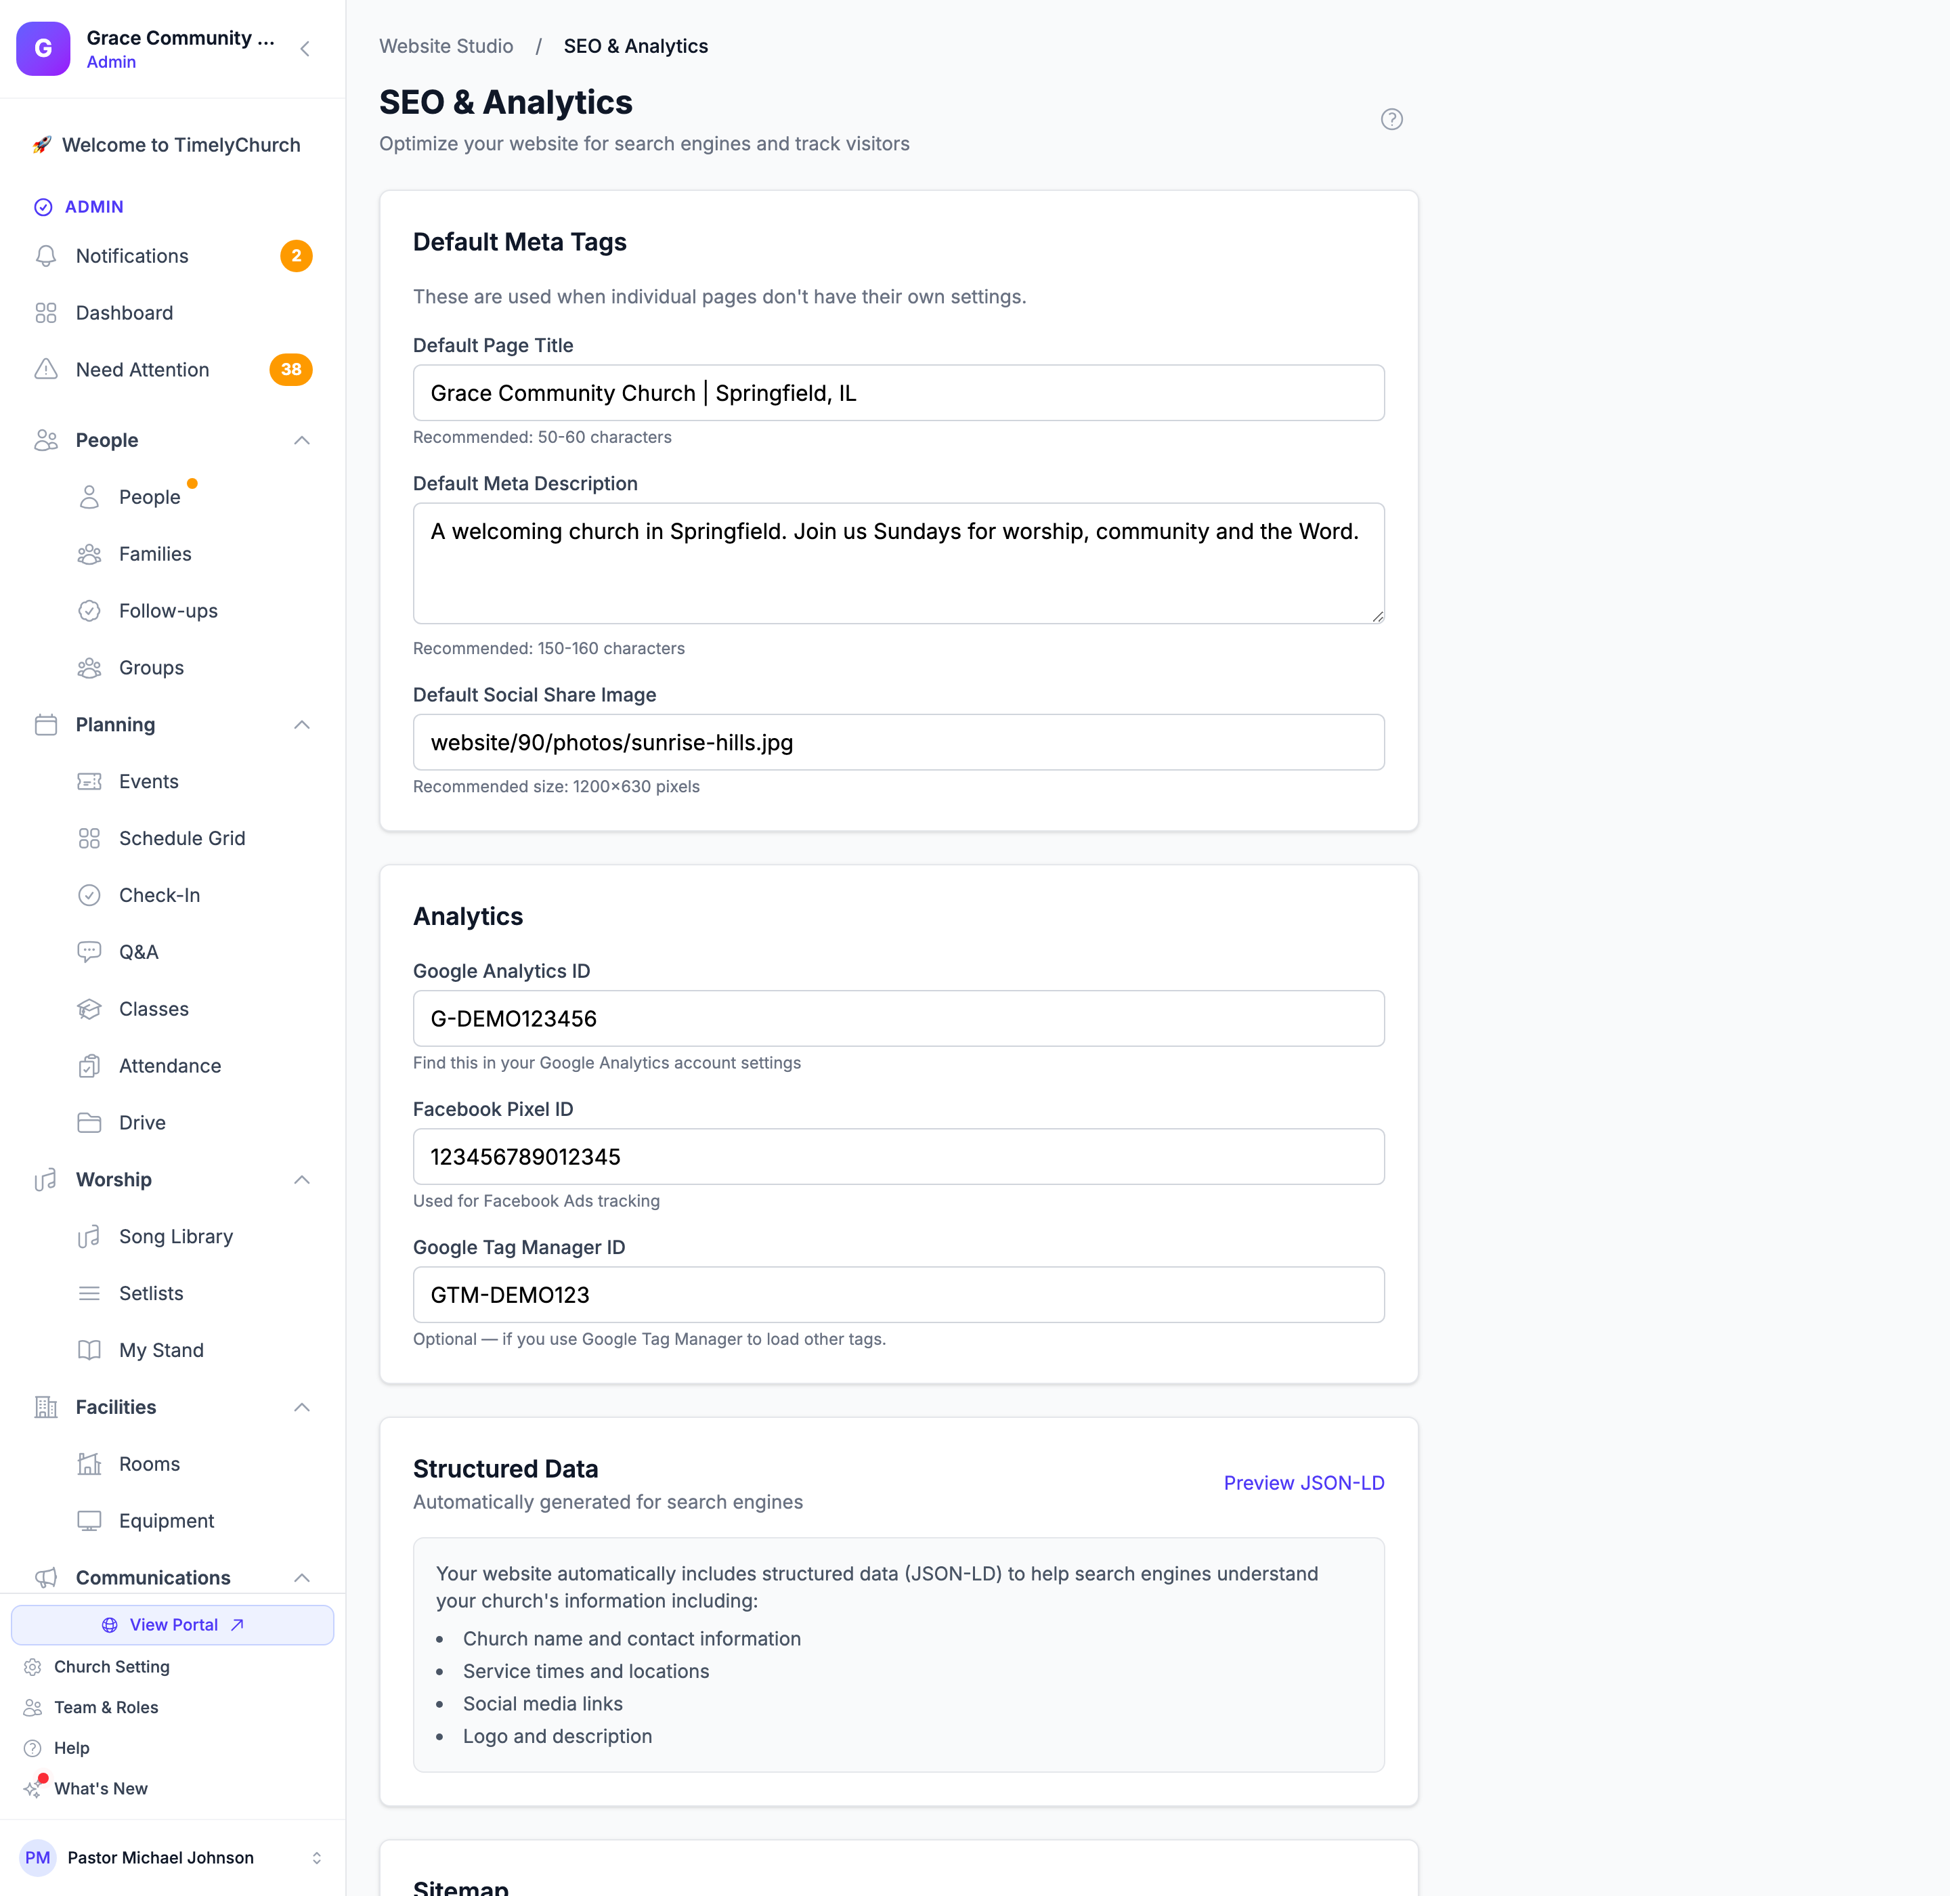This screenshot has height=1896, width=1950.
Task: Click the Communications megaphone icon
Action: coord(46,1577)
